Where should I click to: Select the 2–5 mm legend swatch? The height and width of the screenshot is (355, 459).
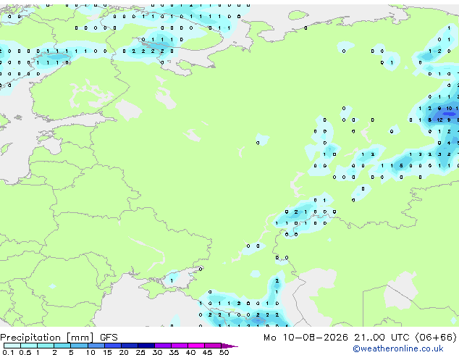pyautogui.click(x=62, y=346)
